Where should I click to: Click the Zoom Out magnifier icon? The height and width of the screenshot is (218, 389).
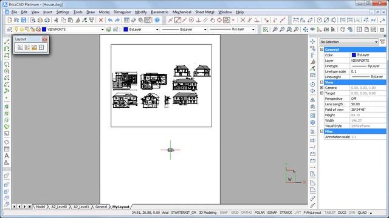pos(282,30)
